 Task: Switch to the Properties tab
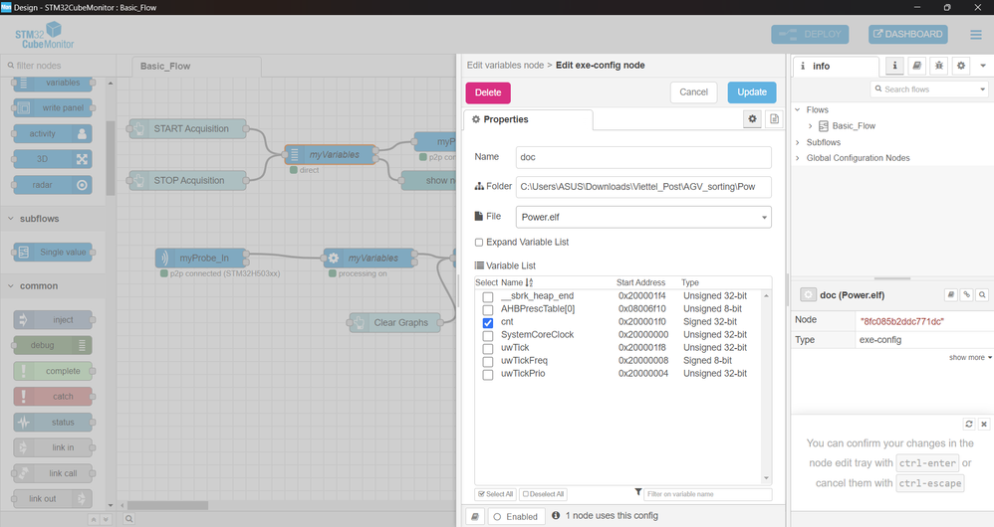tap(527, 119)
